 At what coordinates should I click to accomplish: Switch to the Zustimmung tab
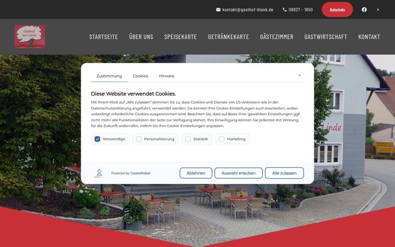coord(109,76)
